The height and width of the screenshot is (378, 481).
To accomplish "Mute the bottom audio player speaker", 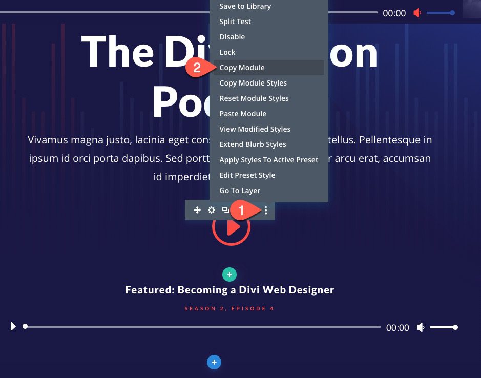I will click(x=420, y=327).
